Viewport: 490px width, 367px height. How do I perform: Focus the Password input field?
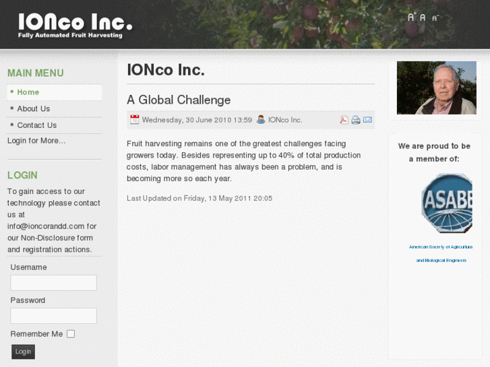53,316
